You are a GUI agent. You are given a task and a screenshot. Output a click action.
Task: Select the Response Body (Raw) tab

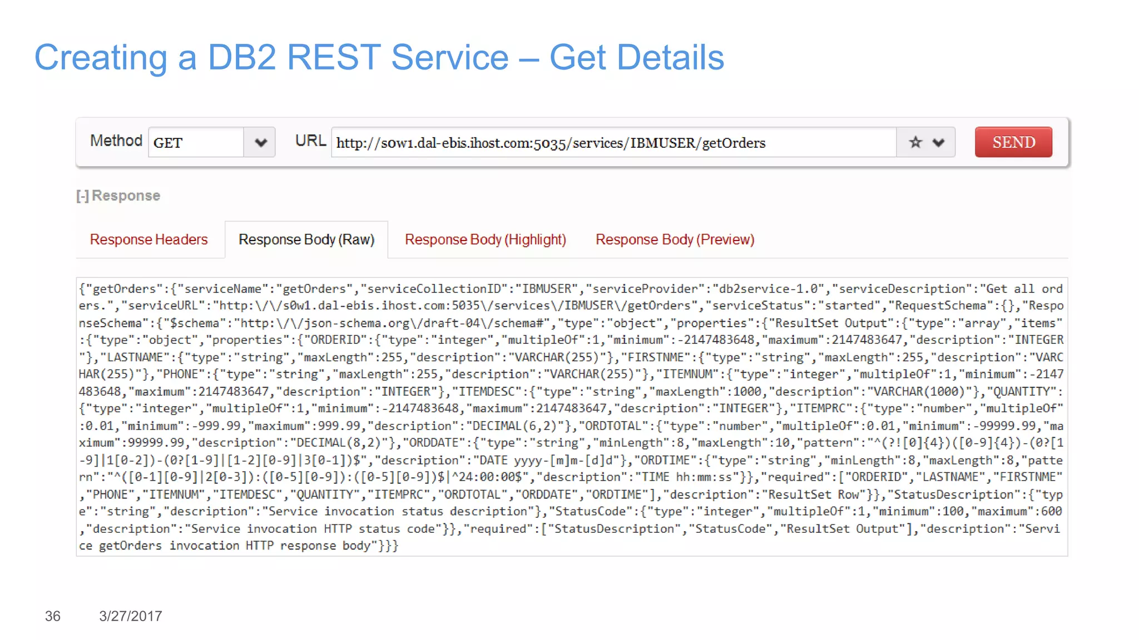click(306, 239)
